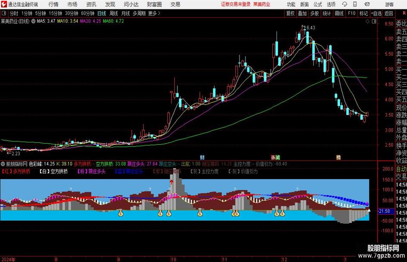Click the 标记 toolbar button

(x=364, y=13)
